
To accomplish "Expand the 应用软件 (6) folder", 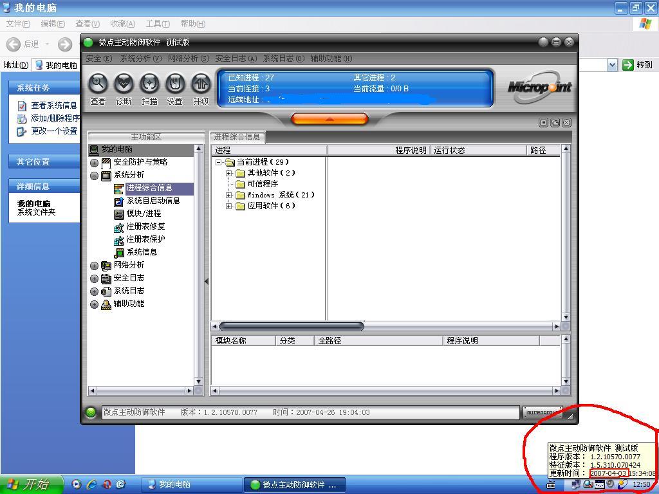I will point(228,206).
